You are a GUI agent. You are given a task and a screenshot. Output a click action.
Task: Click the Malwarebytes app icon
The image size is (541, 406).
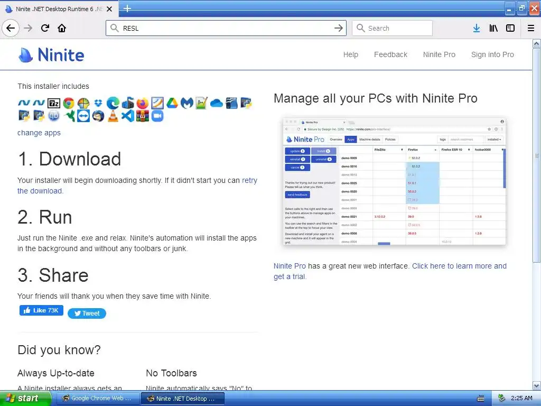187,103
